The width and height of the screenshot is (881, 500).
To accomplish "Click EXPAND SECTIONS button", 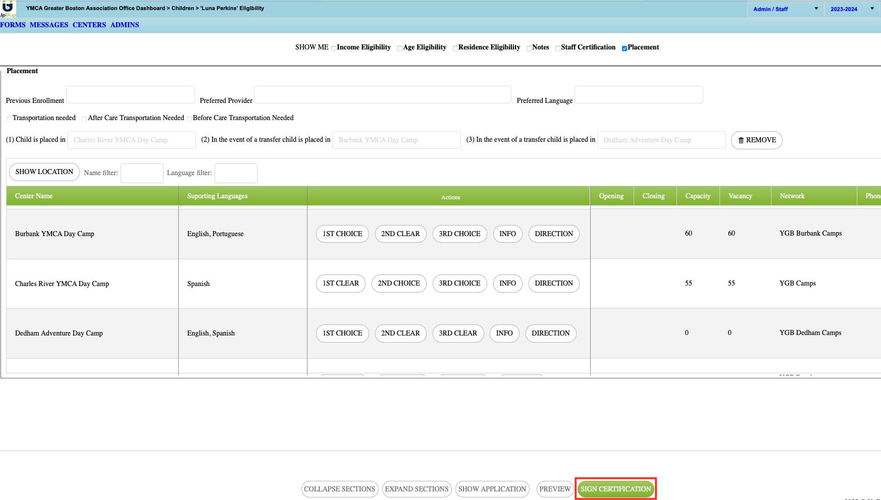I will [x=417, y=489].
